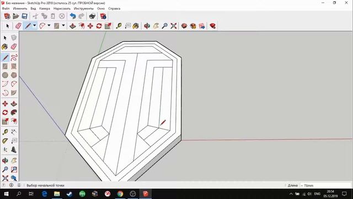Open the Камера menu

click(45, 8)
